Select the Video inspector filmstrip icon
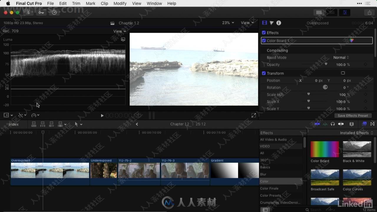 click(264, 23)
